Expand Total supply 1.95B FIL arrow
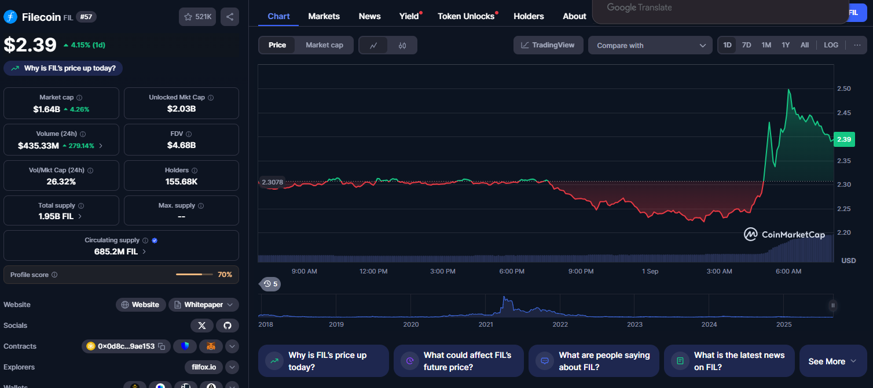The height and width of the screenshot is (388, 873). point(79,216)
